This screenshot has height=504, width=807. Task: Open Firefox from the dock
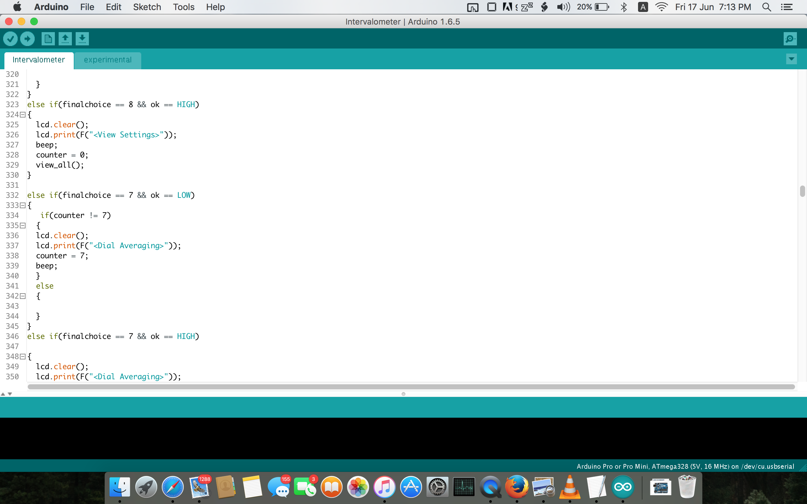tap(517, 487)
